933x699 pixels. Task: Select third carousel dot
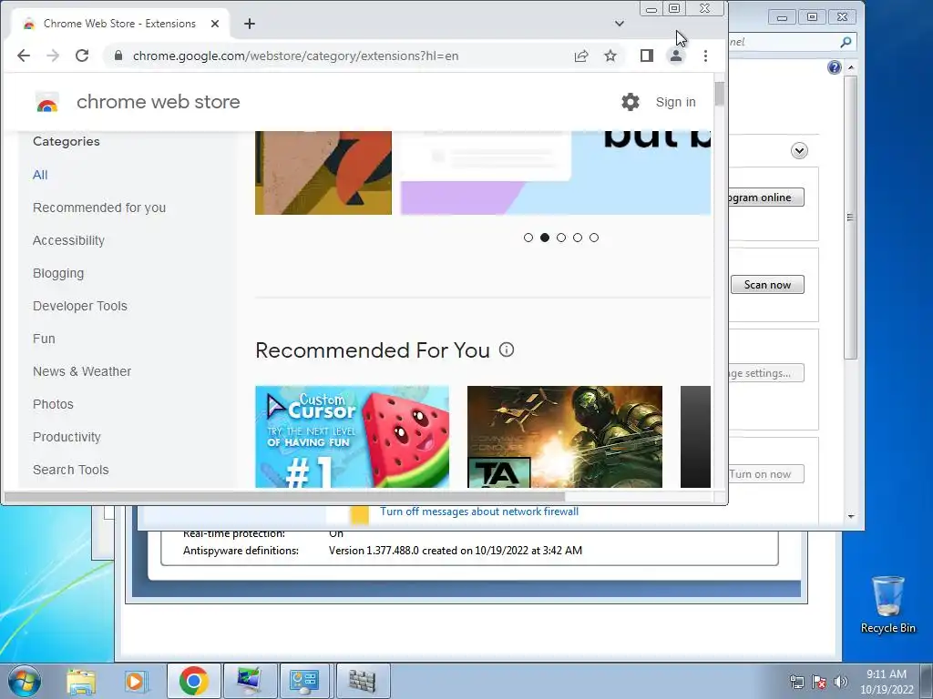click(561, 238)
